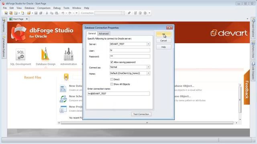Click the Undo arrow icon

click(x=63, y=13)
